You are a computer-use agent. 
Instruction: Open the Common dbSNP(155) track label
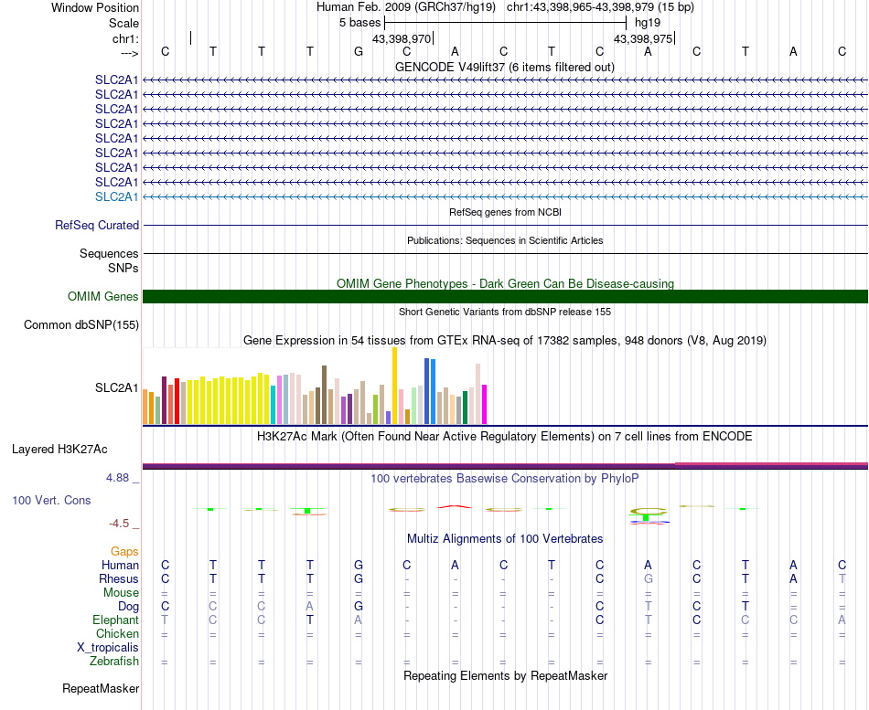click(80, 325)
